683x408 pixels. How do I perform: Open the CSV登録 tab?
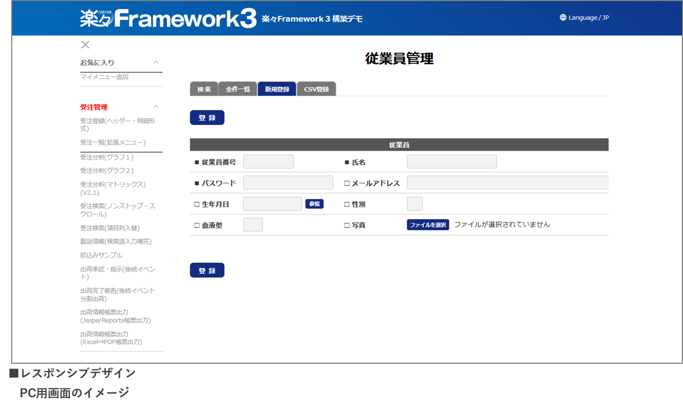click(316, 89)
